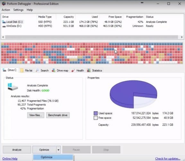Click the purple Used space swatch
Screen dimensions: 185x161
point(96,113)
